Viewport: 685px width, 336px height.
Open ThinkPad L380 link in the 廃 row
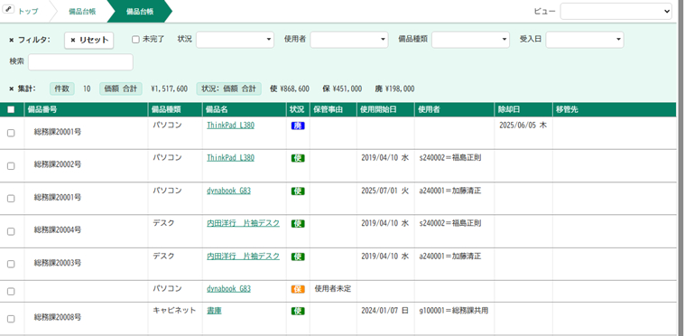click(x=231, y=125)
